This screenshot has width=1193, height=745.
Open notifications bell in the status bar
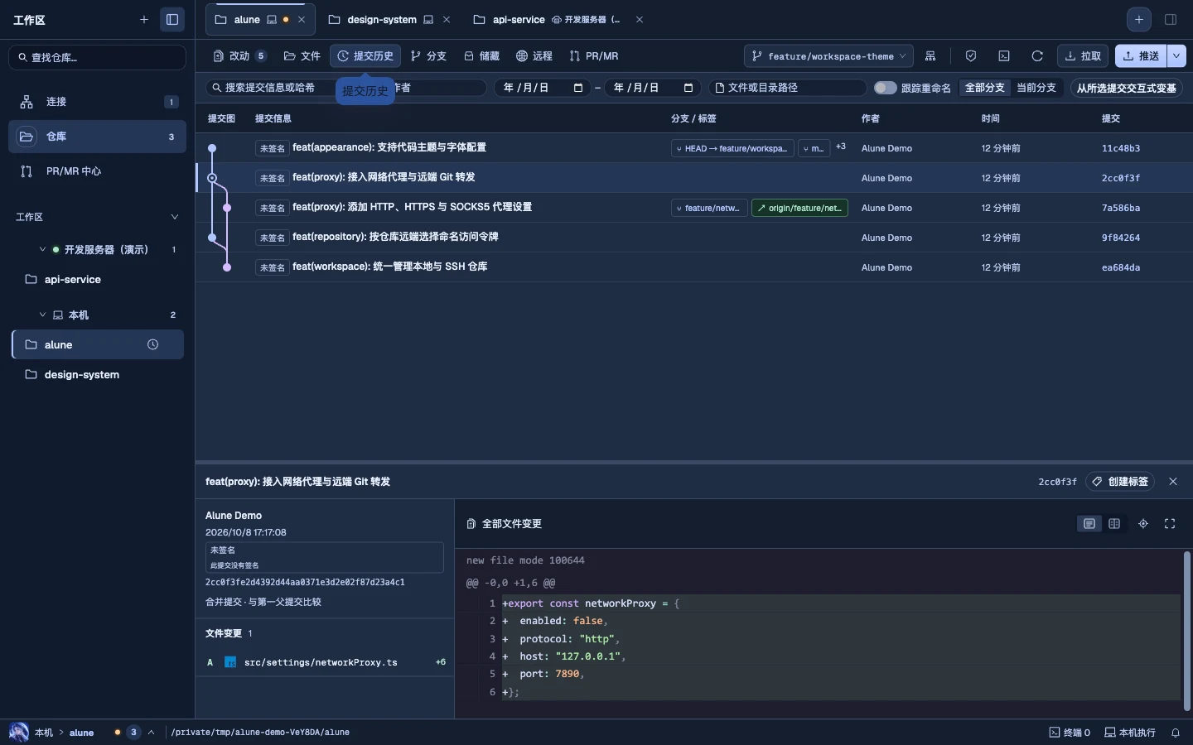point(1175,733)
